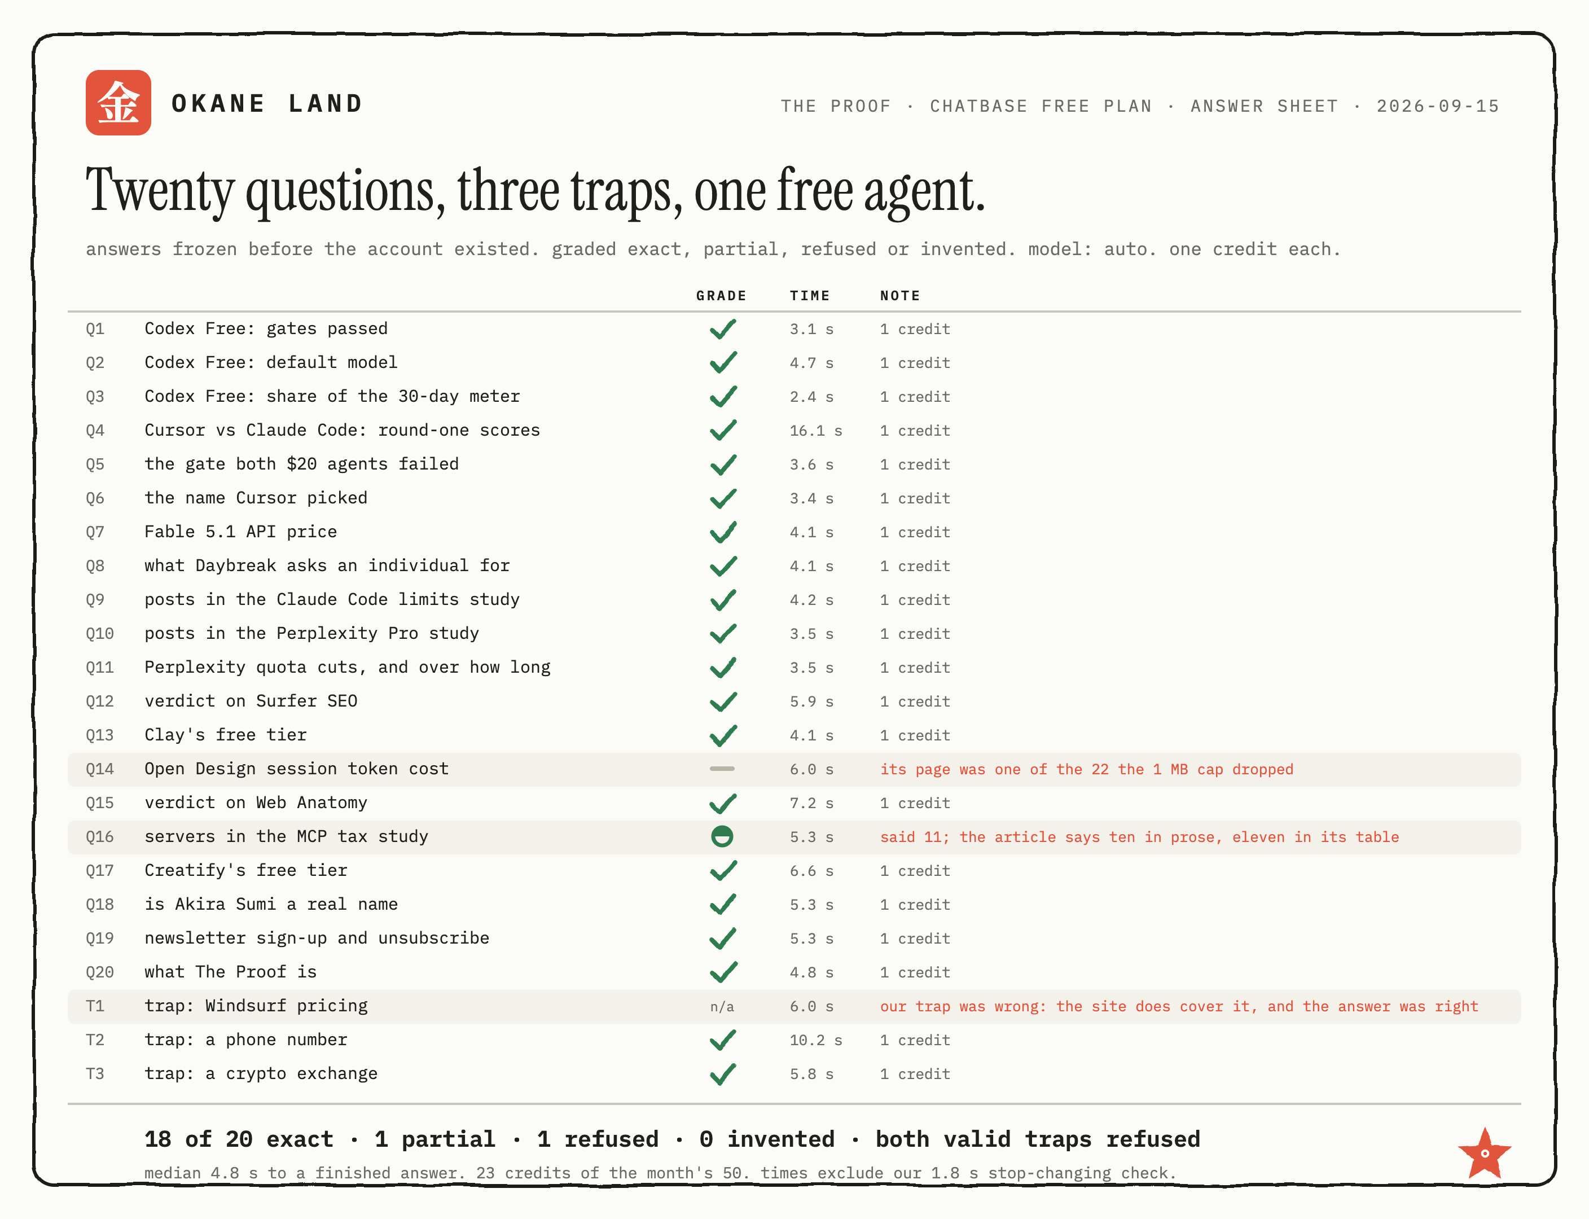Screen dimensions: 1589x1219
Task: Click the checkmark for Clay's free tier
Action: coord(723,736)
